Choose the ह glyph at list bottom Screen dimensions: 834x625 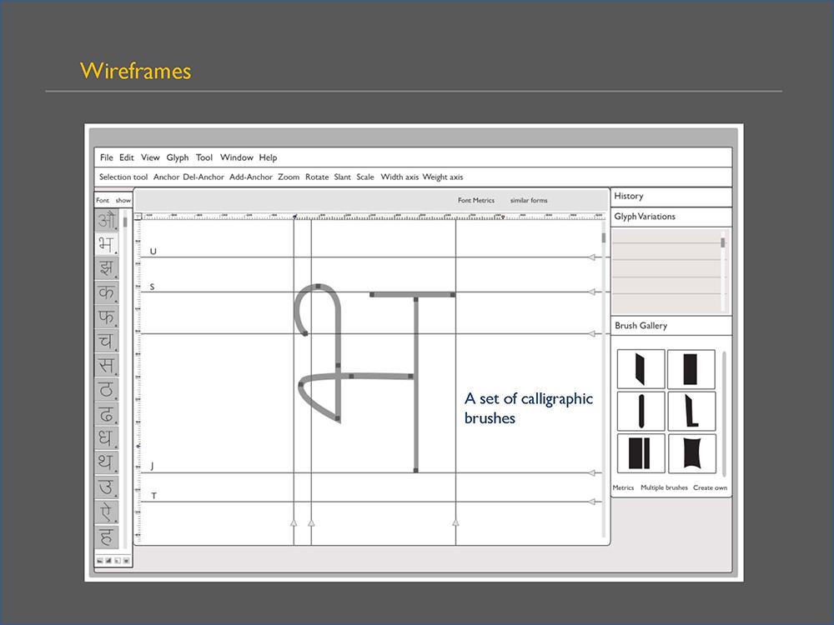tap(107, 536)
